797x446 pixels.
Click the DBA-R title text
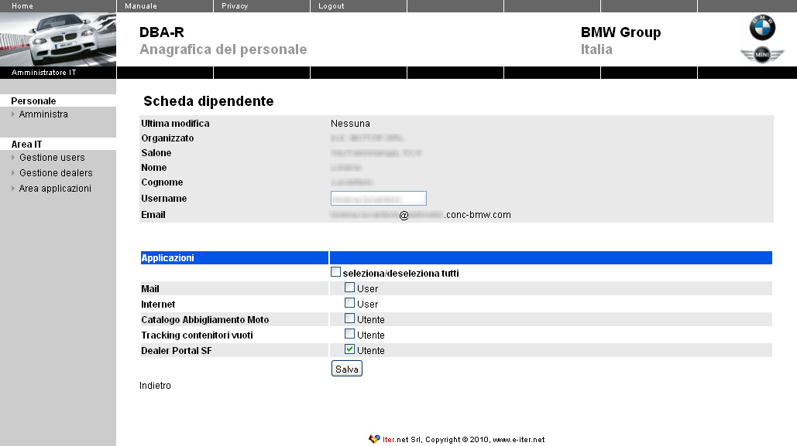point(162,32)
